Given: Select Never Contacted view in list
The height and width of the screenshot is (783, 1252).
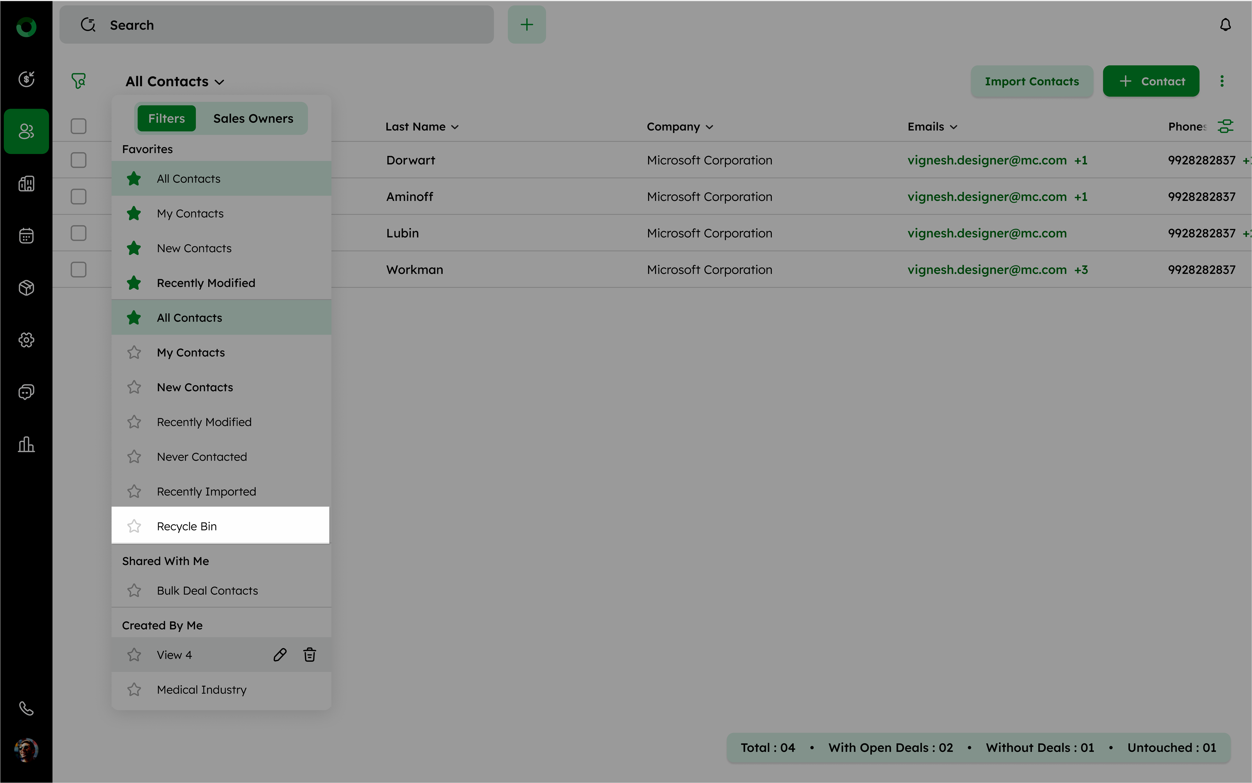Looking at the screenshot, I should click(202, 457).
